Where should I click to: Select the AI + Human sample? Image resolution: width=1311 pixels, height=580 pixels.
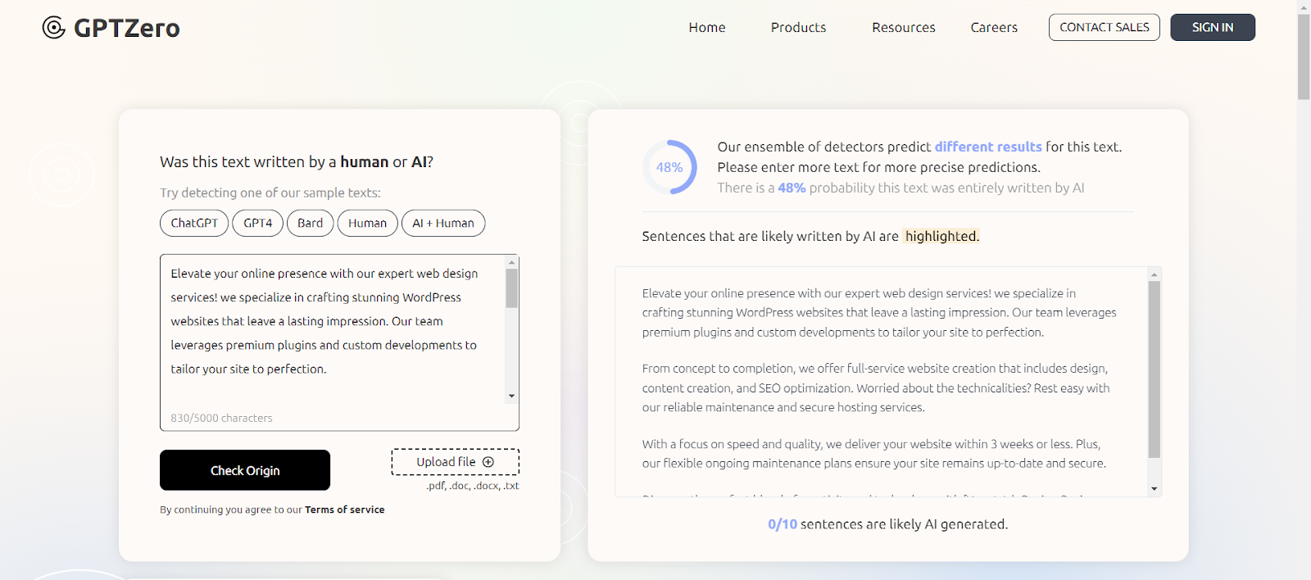coord(442,223)
